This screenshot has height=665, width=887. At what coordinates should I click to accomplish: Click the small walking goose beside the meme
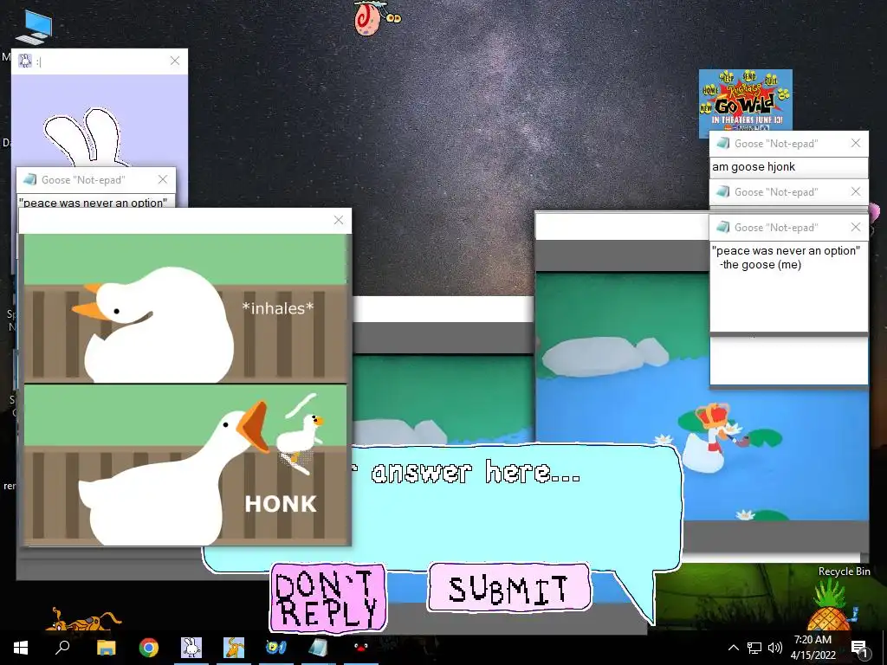[x=301, y=435]
